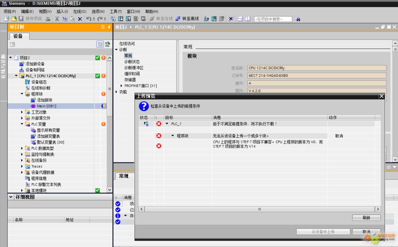Collapse the PLC 变量 folder
Image resolution: width=398 pixels, height=247 pixels.
tap(22, 124)
